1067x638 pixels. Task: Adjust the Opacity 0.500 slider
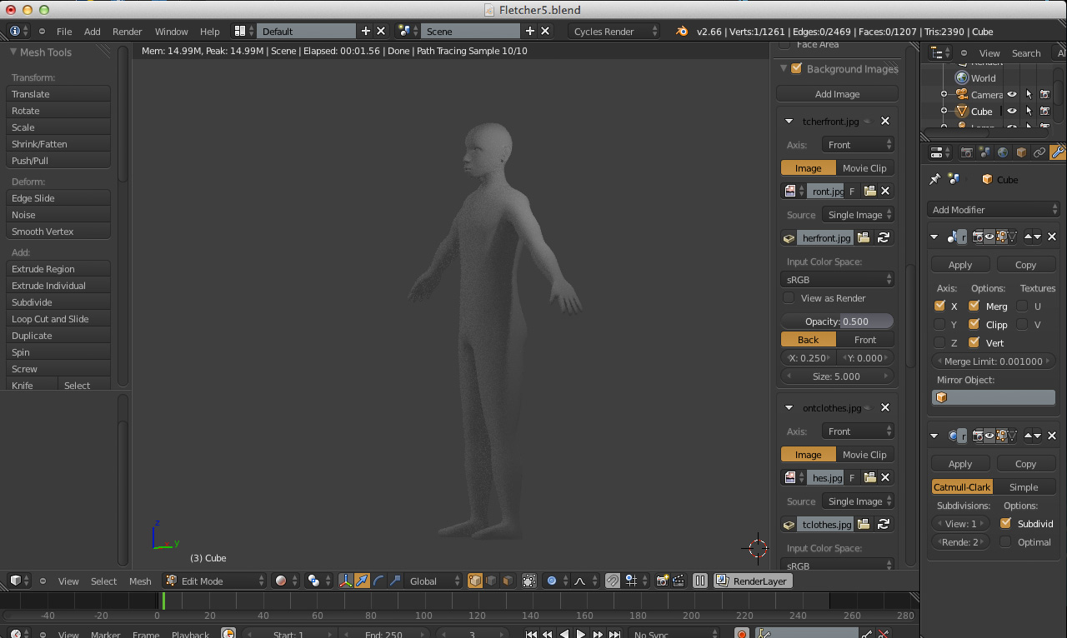coord(837,321)
